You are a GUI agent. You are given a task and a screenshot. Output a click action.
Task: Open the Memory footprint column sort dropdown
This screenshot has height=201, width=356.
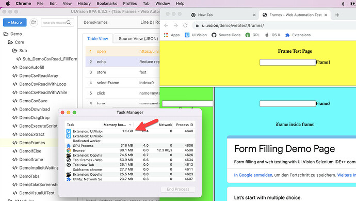coord(130,125)
